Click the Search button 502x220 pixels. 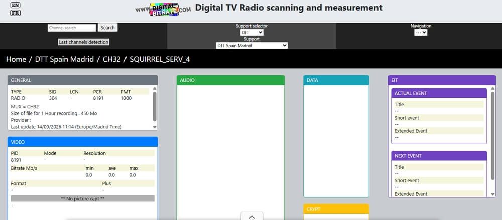coord(107,28)
